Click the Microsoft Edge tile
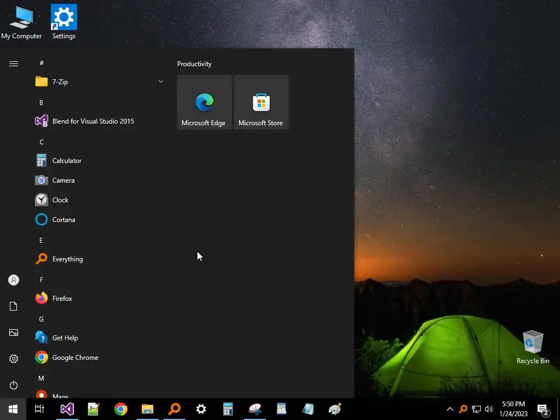Image resolution: width=560 pixels, height=420 pixels. (x=205, y=102)
